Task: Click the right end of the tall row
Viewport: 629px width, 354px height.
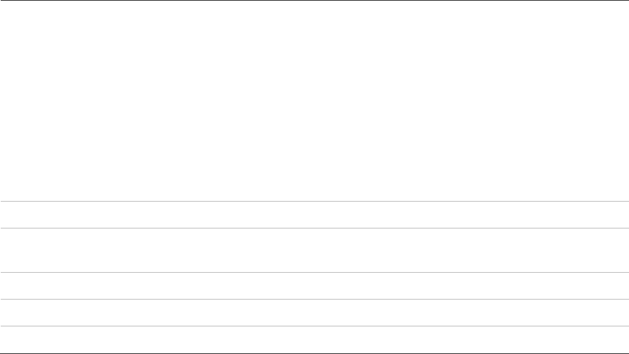Action: pos(625,250)
